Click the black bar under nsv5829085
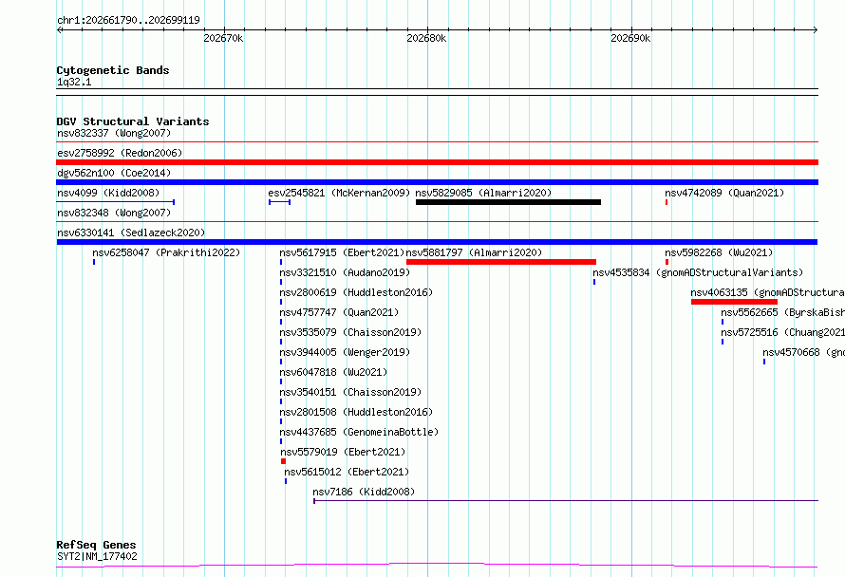Viewport: 845px width, 577px height. coord(508,202)
